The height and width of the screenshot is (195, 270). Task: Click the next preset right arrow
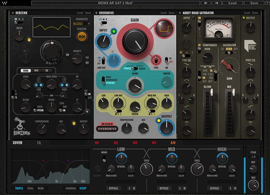coord(216,3)
